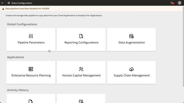This screenshot has height=103, width=184.
Task: Open the Supply Chain Management label
Action: (x=132, y=76)
